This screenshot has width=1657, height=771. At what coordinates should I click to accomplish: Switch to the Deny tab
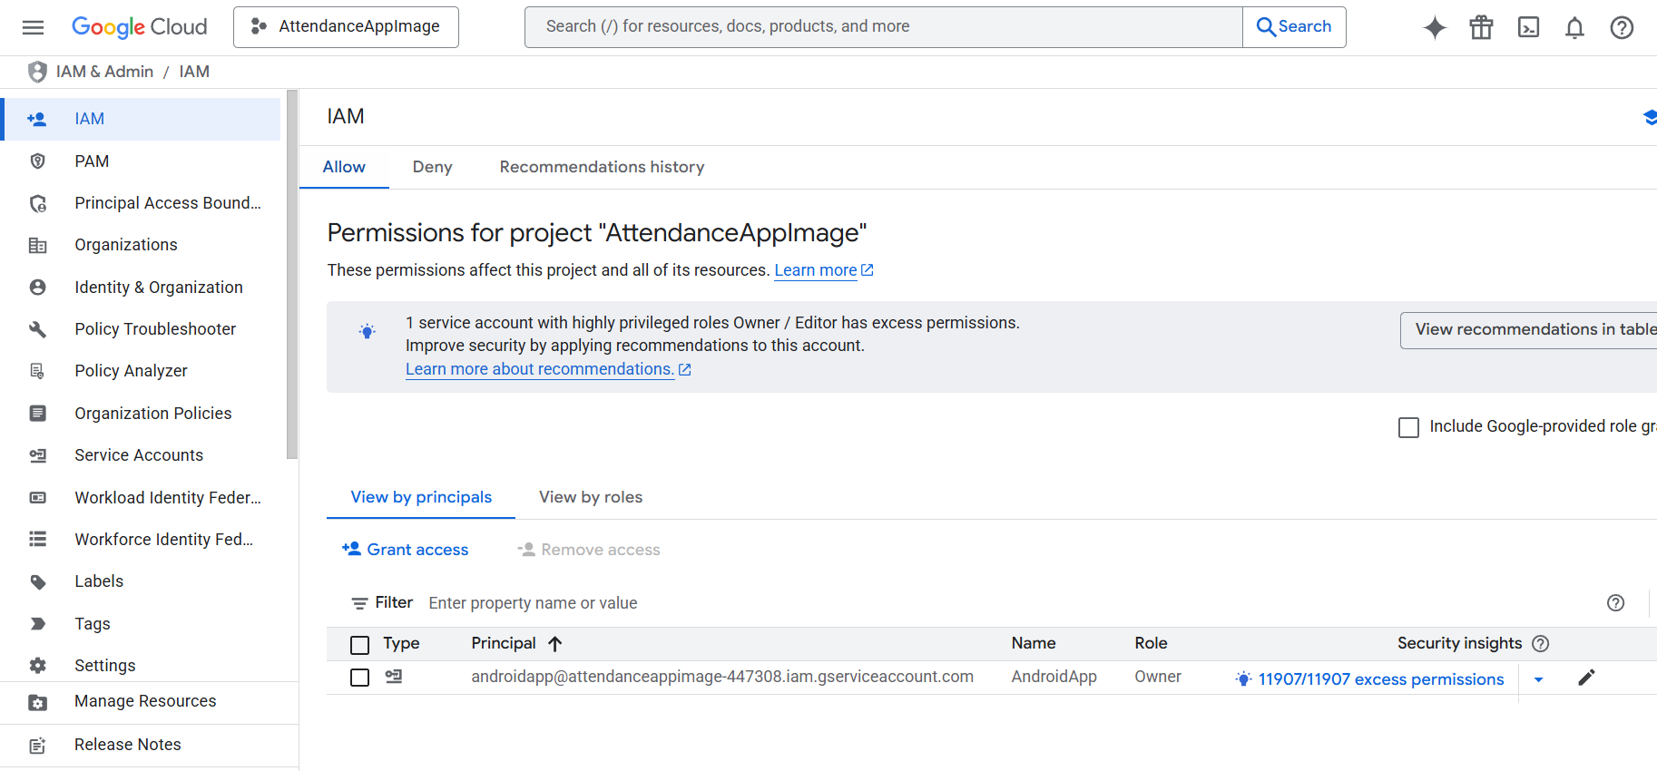432,167
